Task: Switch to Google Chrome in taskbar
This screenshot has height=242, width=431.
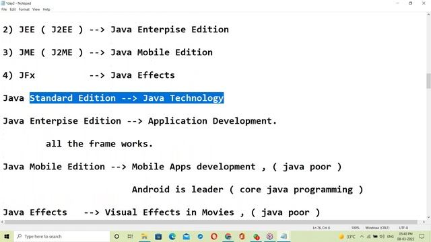Action: [x=228, y=236]
